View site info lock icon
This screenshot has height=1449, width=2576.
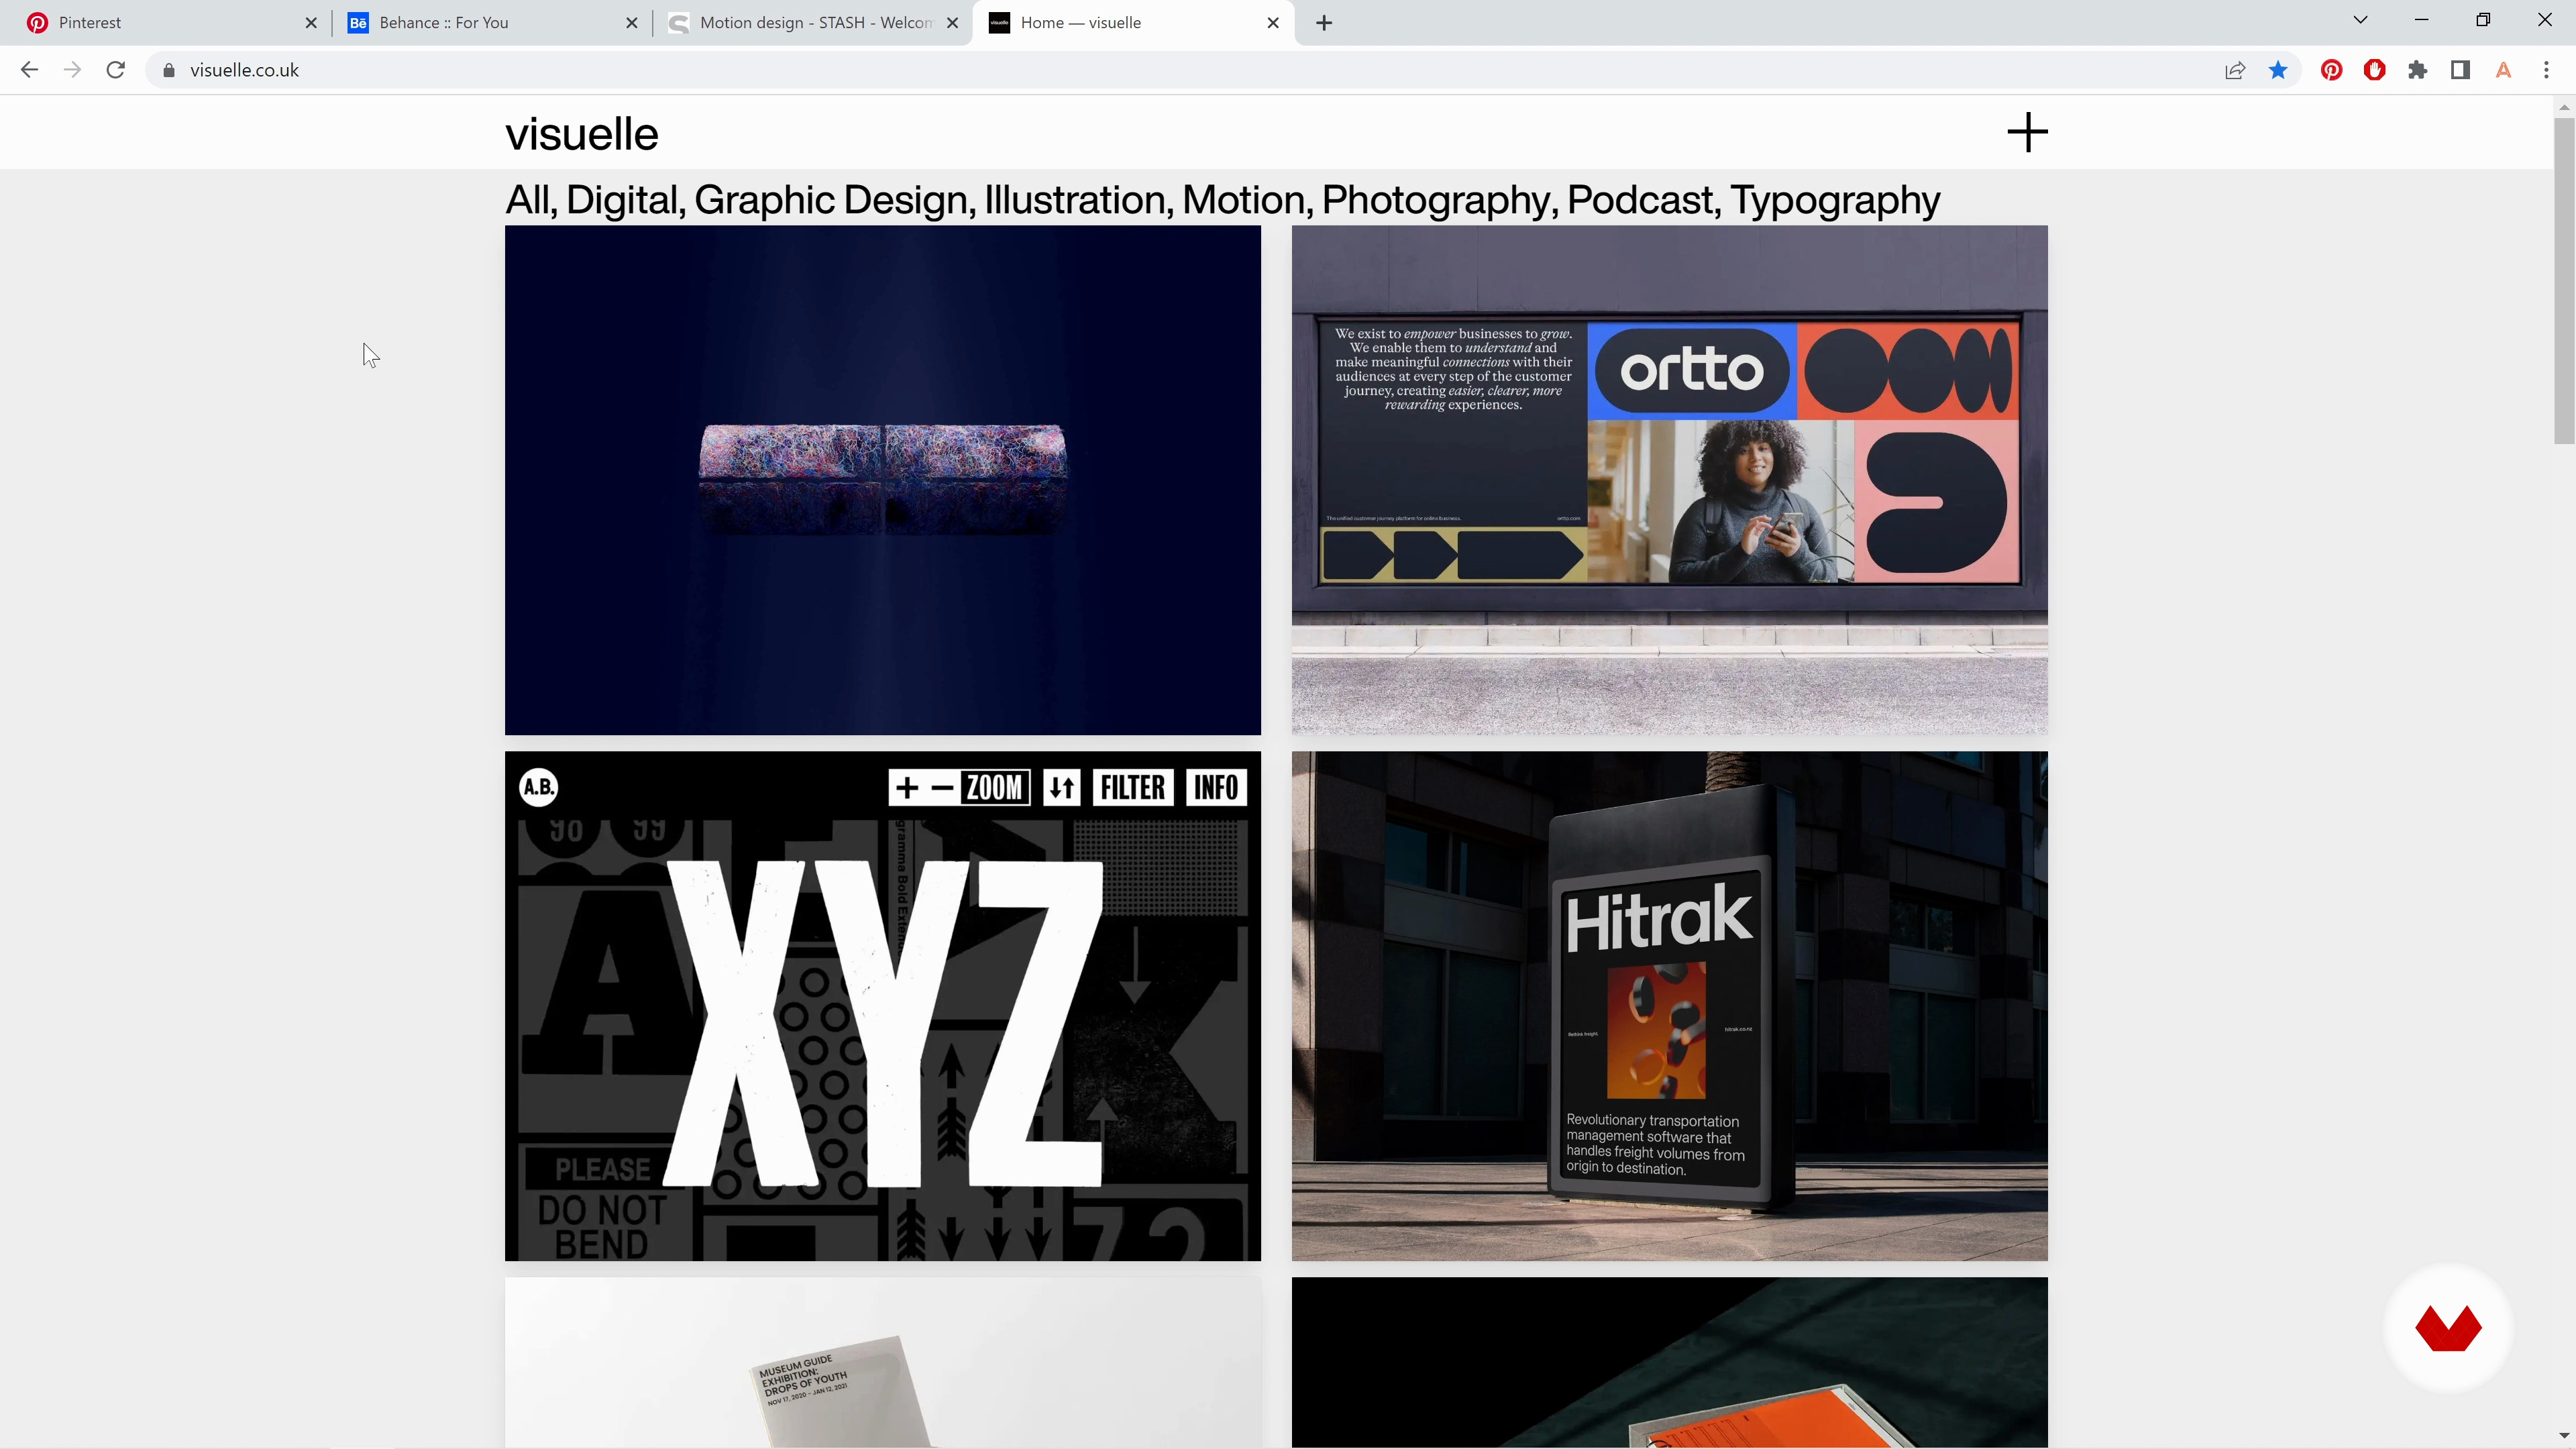pyautogui.click(x=169, y=70)
